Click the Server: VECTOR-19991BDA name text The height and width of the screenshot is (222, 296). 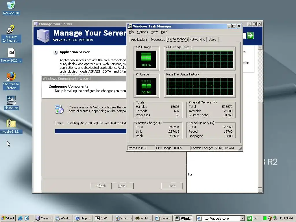[x=73, y=40]
